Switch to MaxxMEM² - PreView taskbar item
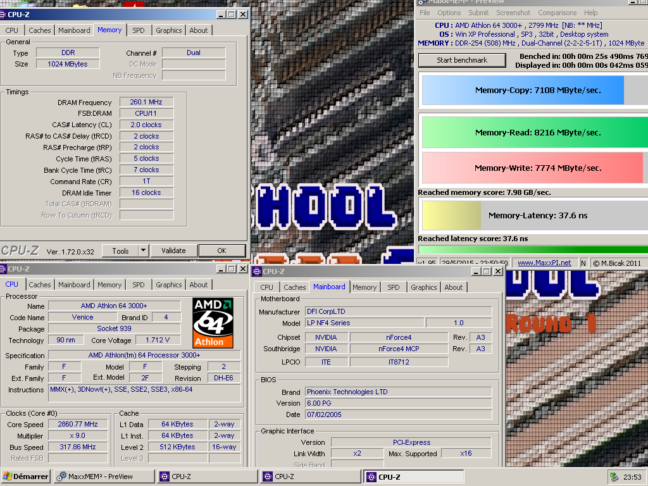The image size is (648, 486). (104, 477)
